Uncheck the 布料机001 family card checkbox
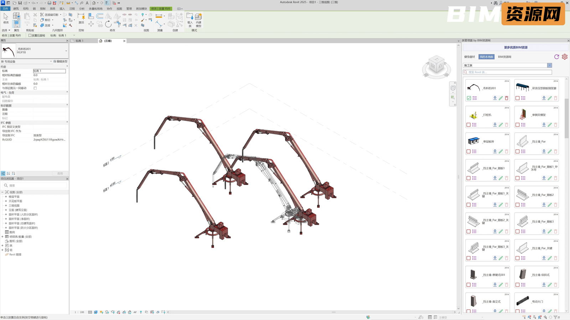The width and height of the screenshot is (570, 320). point(469,98)
